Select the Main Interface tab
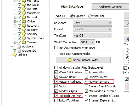 72,7
